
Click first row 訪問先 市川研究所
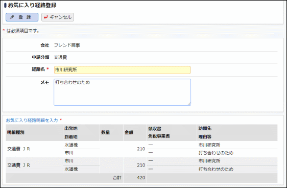click(209, 145)
